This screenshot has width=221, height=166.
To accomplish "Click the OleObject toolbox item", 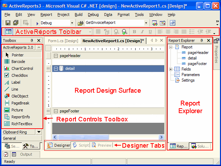I will click(20, 96).
